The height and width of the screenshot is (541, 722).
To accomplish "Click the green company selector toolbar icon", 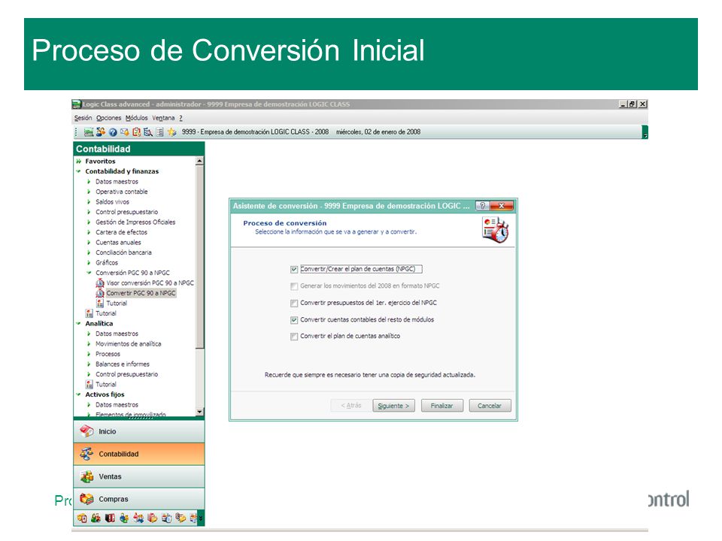I will coord(89,132).
